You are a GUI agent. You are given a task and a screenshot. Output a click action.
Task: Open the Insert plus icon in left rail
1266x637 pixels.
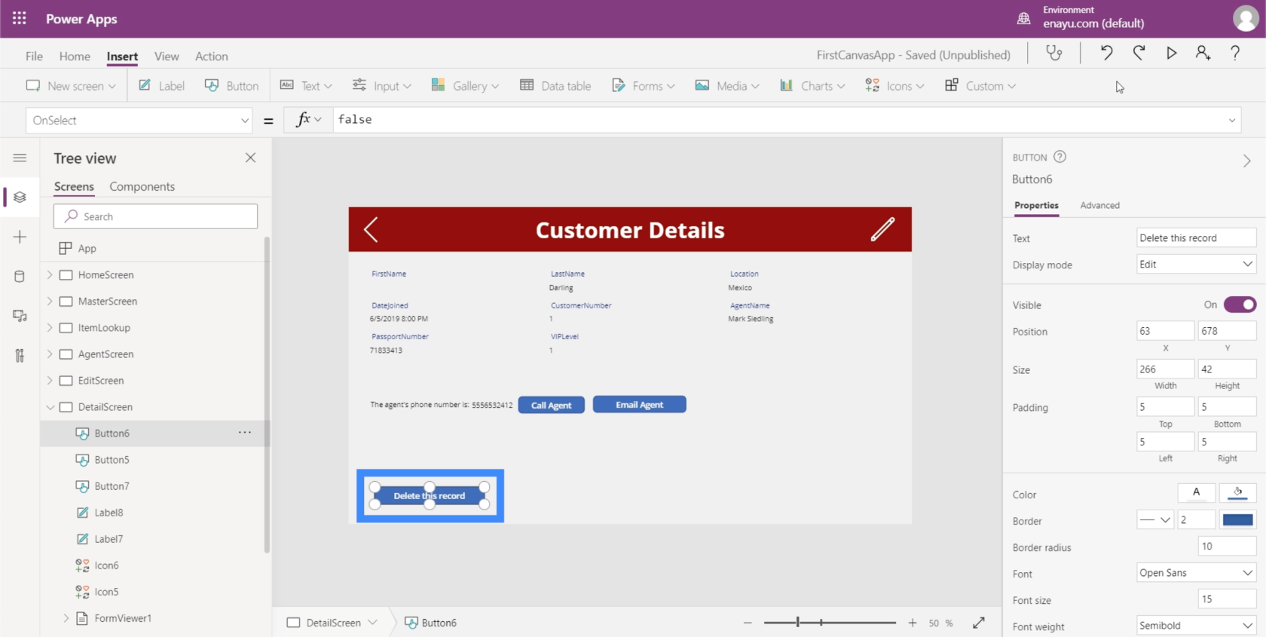20,237
